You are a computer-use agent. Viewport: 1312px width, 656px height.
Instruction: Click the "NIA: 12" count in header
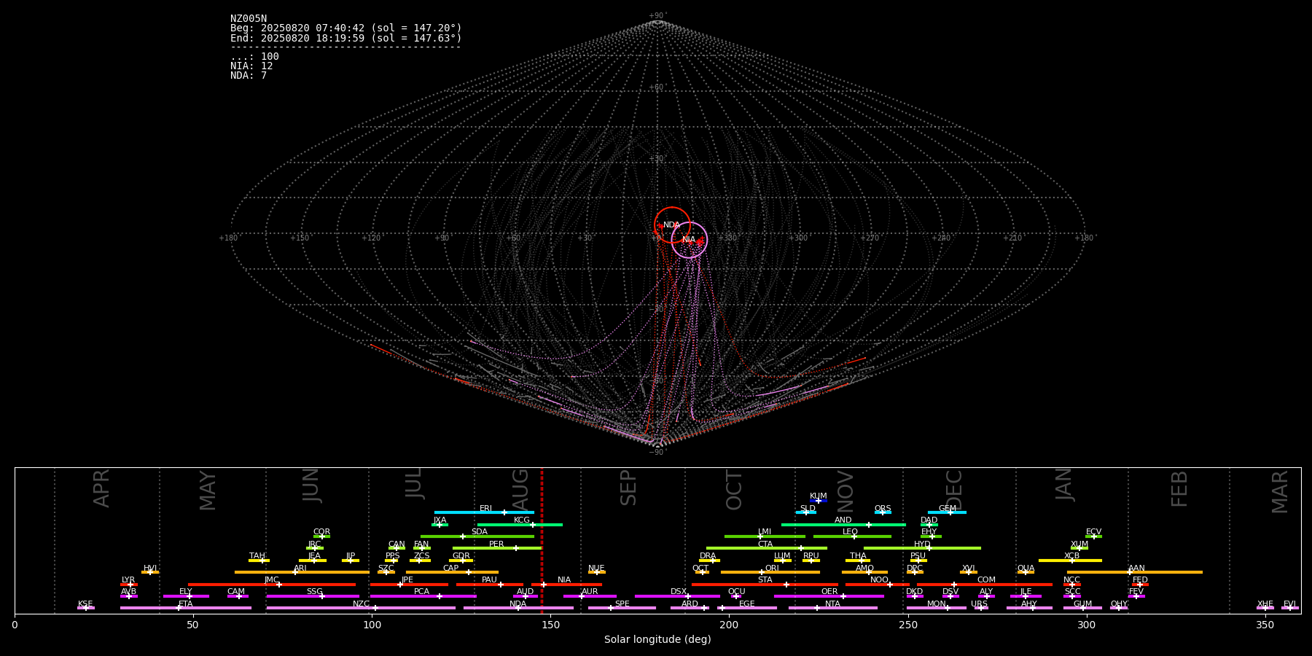coord(251,66)
